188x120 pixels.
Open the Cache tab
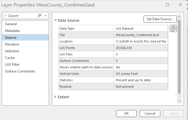tap(25, 58)
